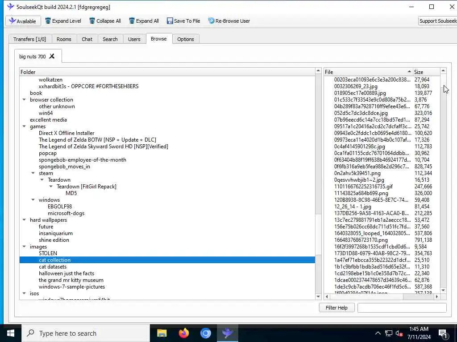Viewport: 457px width, 342px height.
Task: Click the Expand Level toolbar button
Action: click(x=63, y=21)
